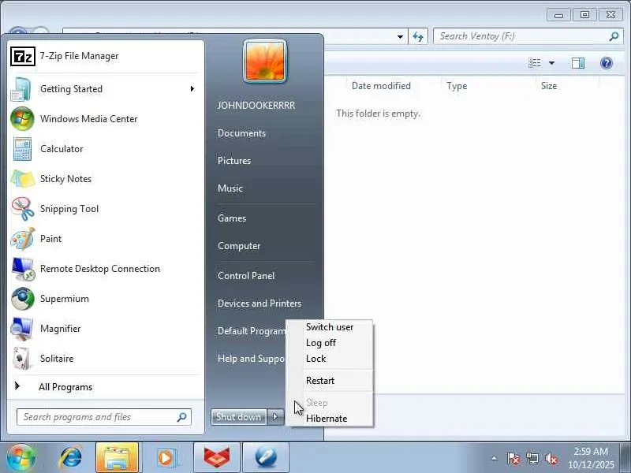
Task: Click the search magnifier in Explorer
Action: (614, 36)
